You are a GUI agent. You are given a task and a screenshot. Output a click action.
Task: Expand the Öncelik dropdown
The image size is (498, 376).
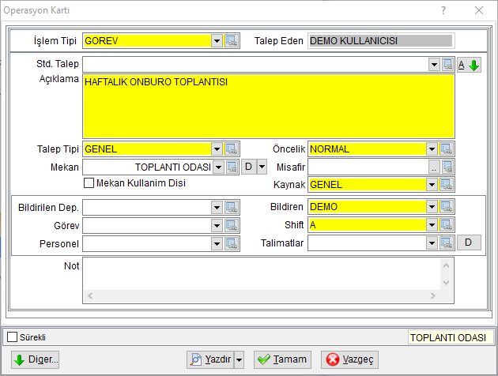coord(432,149)
